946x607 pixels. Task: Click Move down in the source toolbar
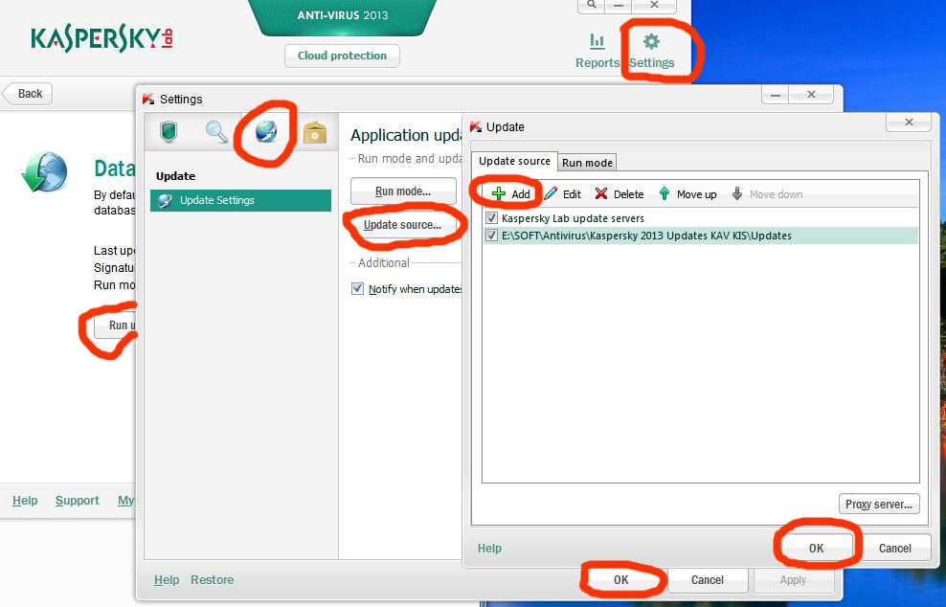tap(767, 193)
